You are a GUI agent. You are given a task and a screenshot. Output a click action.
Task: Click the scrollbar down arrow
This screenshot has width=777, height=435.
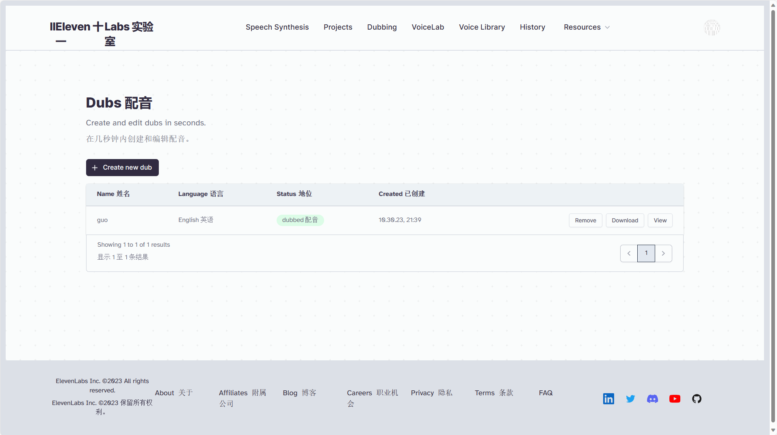click(773, 430)
